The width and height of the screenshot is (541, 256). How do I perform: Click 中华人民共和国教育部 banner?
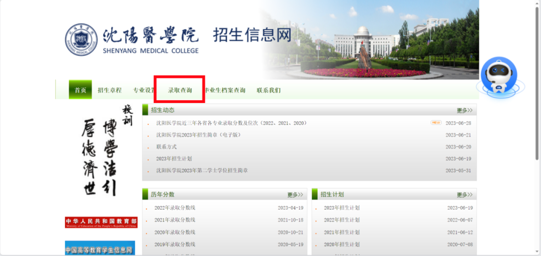(x=101, y=222)
